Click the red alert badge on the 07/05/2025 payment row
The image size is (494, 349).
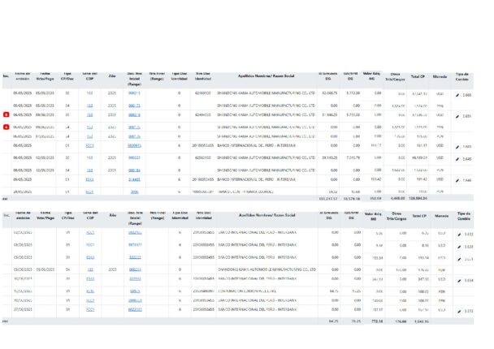(6, 127)
